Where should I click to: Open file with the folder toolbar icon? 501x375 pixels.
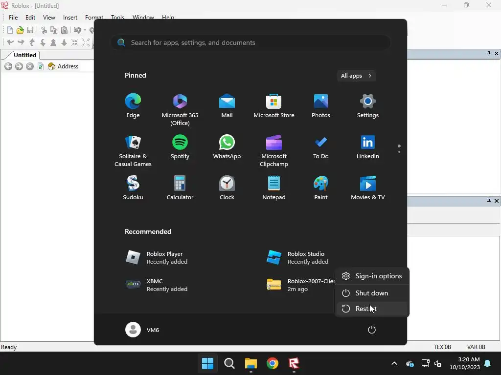20,30
